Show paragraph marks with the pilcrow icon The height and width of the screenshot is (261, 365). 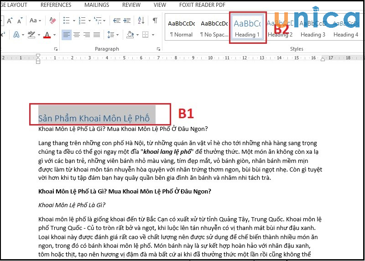(x=155, y=21)
